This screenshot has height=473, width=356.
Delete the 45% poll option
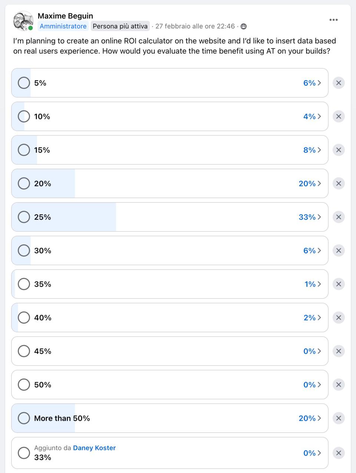[x=338, y=351]
